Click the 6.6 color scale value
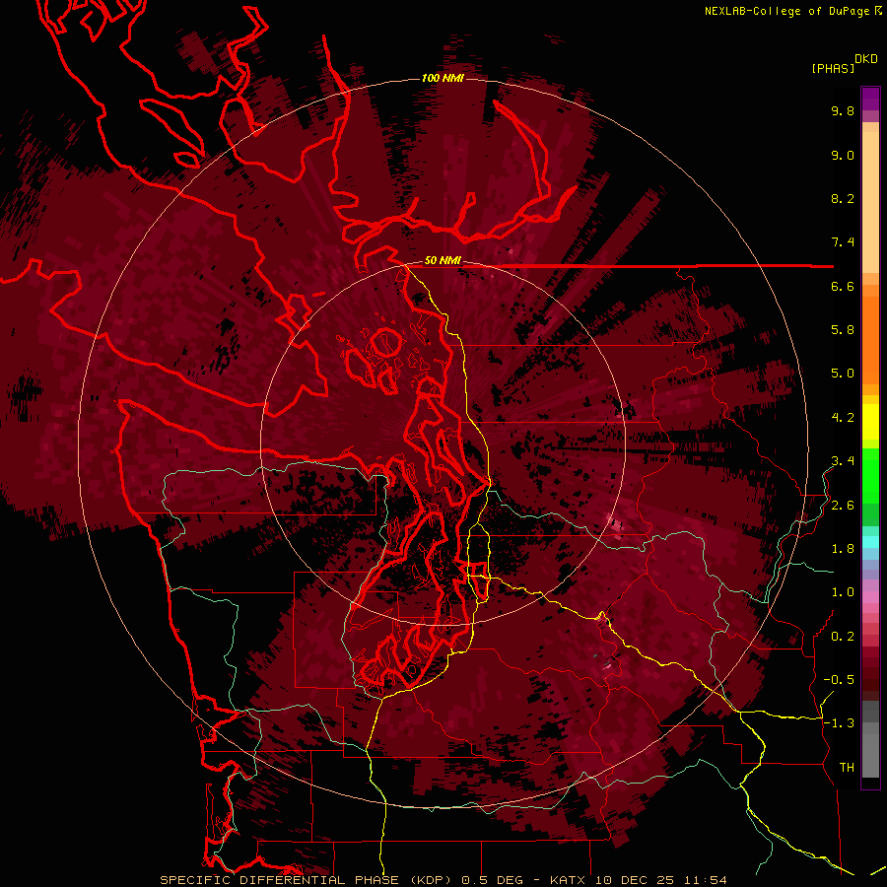The image size is (887, 887). coord(843,286)
